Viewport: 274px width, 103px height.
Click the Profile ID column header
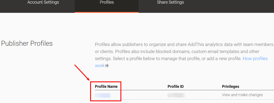(x=176, y=86)
